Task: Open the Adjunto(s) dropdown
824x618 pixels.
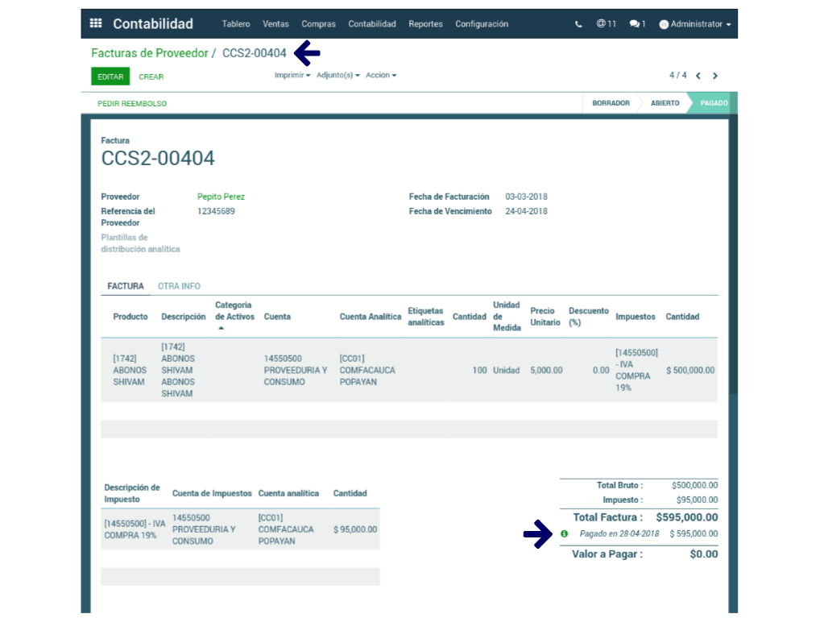Action: point(337,76)
